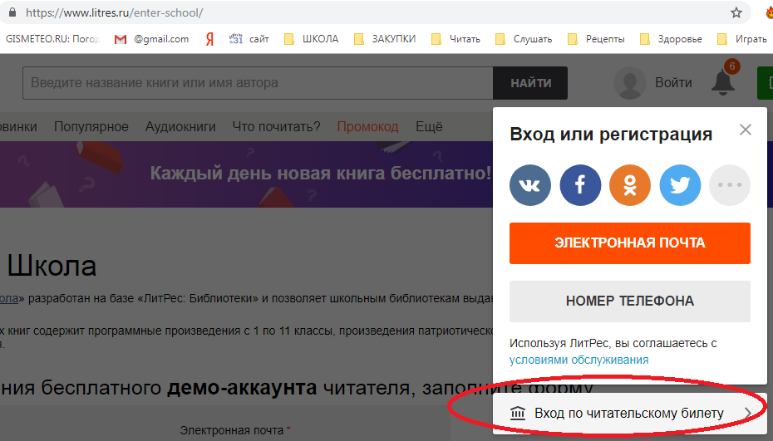Open the Что почитать? menu item
The height and width of the screenshot is (441, 773).
(x=276, y=126)
